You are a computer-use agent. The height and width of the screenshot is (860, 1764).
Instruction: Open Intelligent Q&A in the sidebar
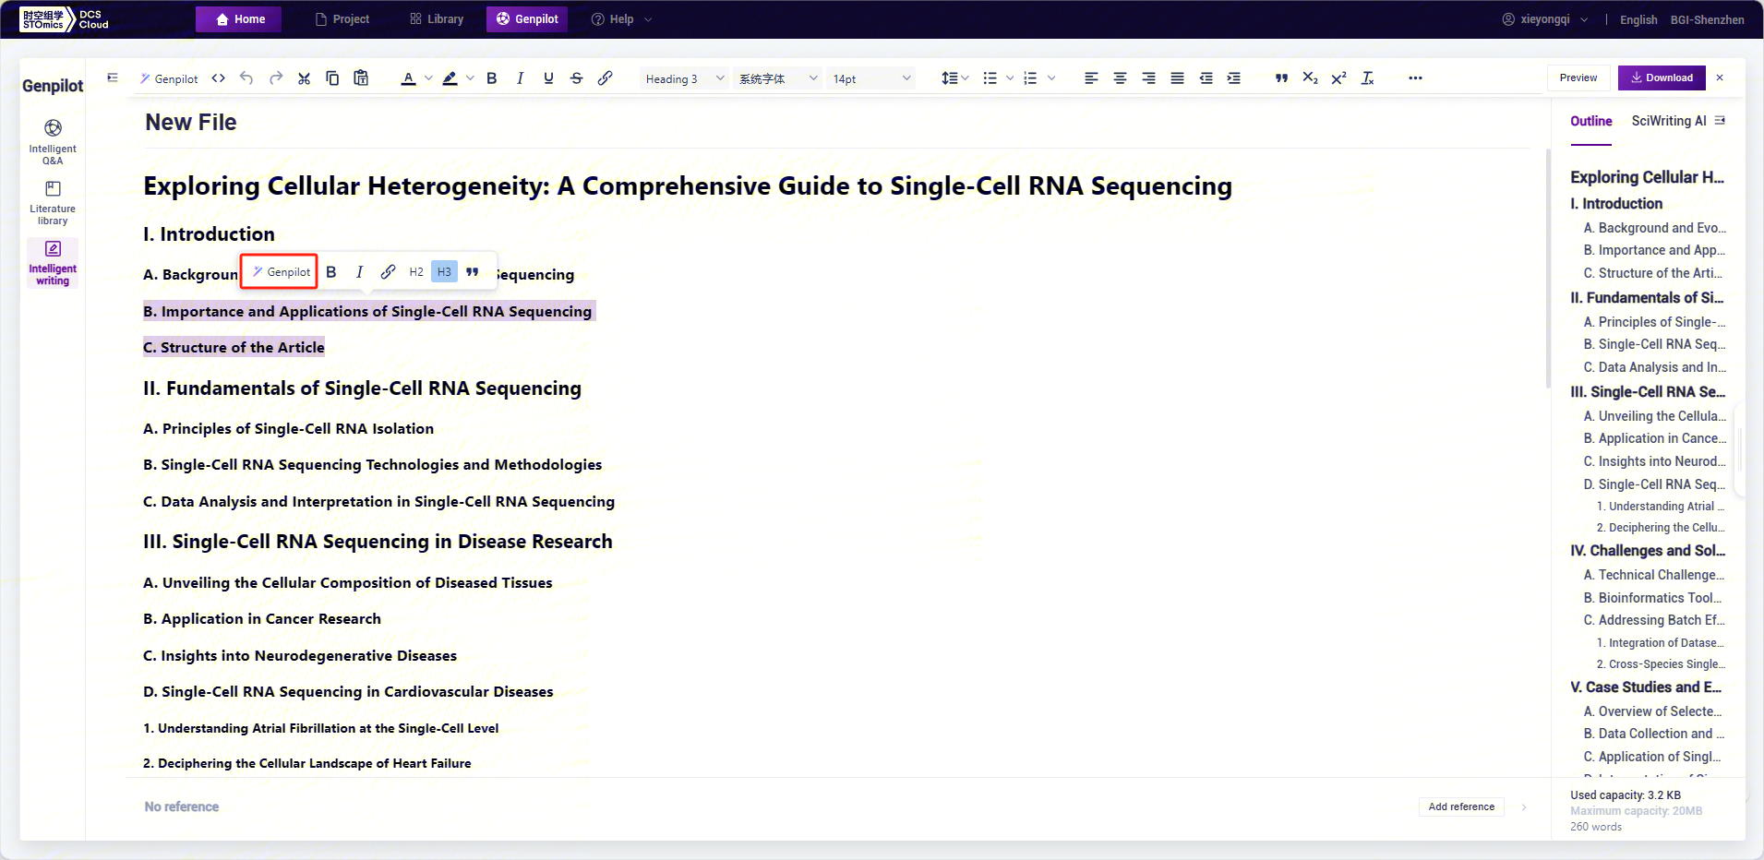(x=53, y=141)
